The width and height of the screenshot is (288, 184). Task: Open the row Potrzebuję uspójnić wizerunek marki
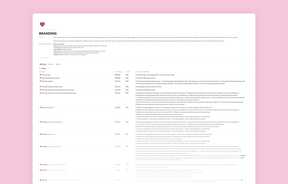coord(52,146)
